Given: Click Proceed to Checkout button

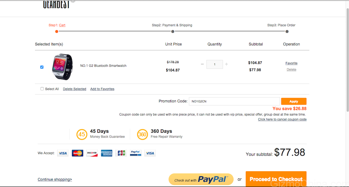Looking at the screenshot, I should [276, 179].
